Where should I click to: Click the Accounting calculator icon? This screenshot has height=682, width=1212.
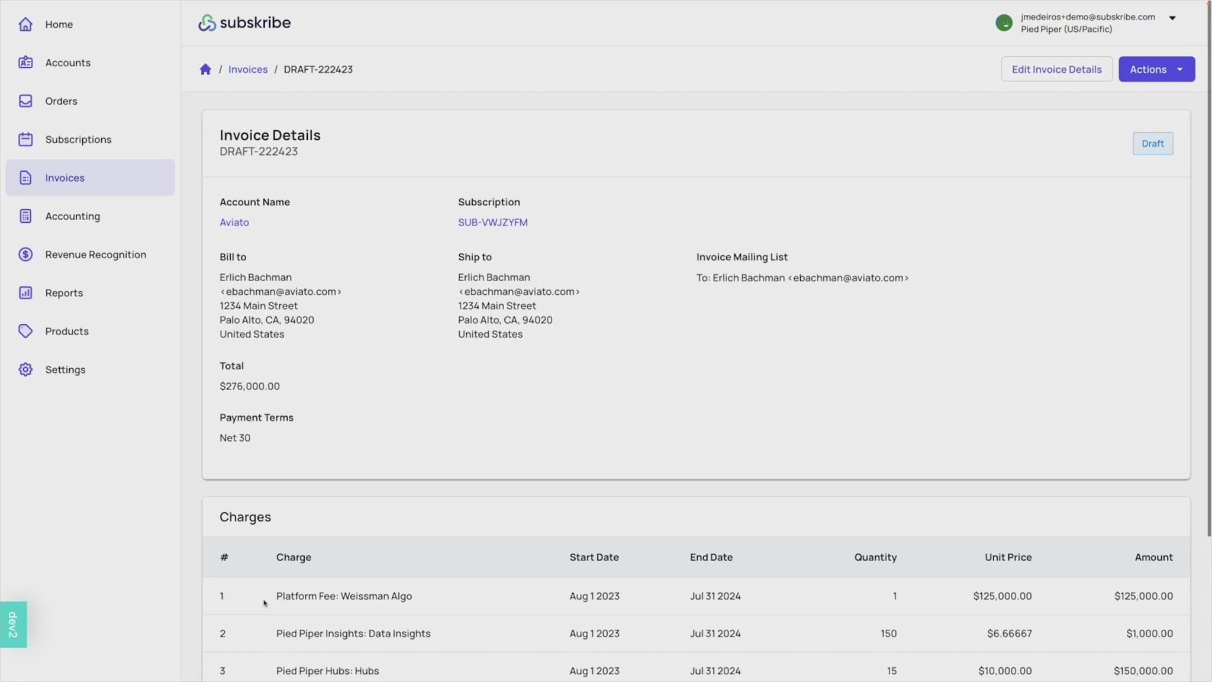[x=25, y=216]
